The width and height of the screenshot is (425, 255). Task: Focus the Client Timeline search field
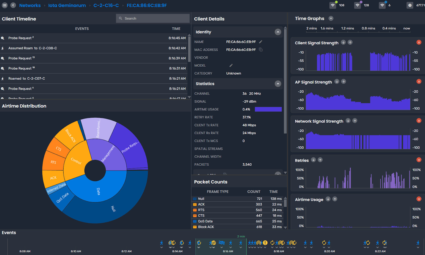153,18
